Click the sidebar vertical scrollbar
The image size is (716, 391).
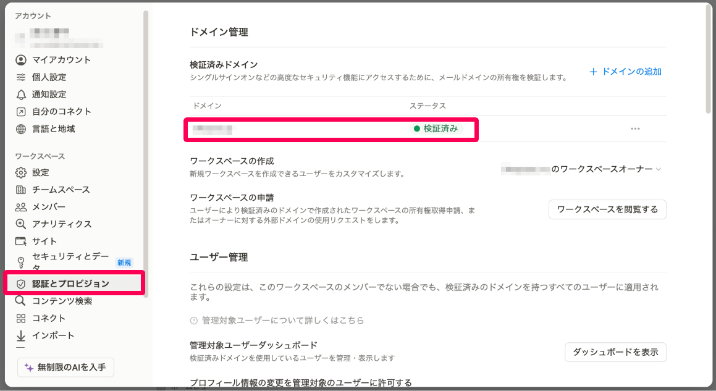tap(146, 153)
